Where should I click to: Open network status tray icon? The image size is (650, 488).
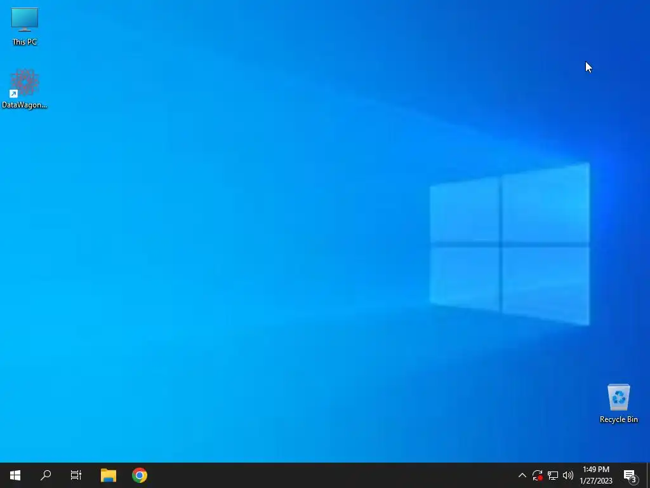pyautogui.click(x=553, y=475)
